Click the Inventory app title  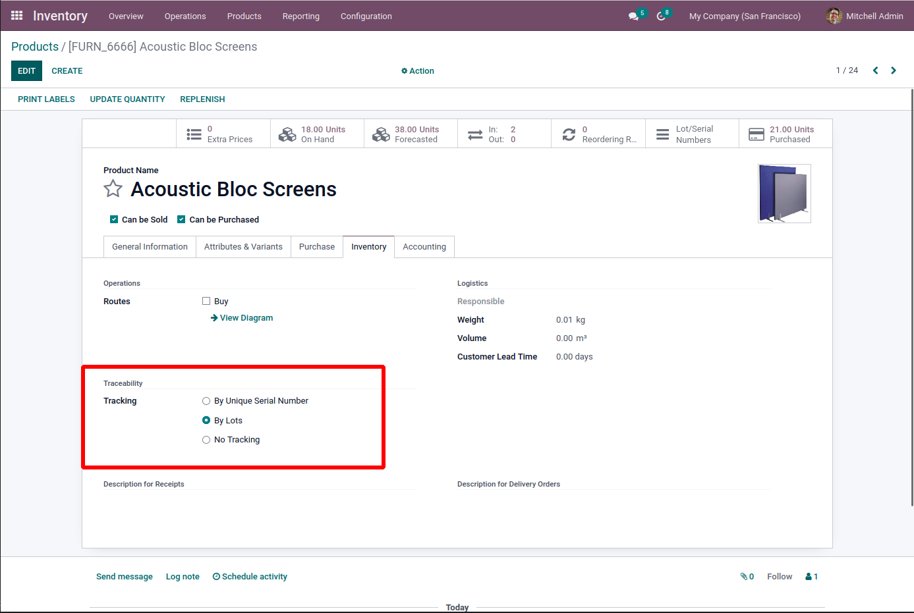point(60,16)
